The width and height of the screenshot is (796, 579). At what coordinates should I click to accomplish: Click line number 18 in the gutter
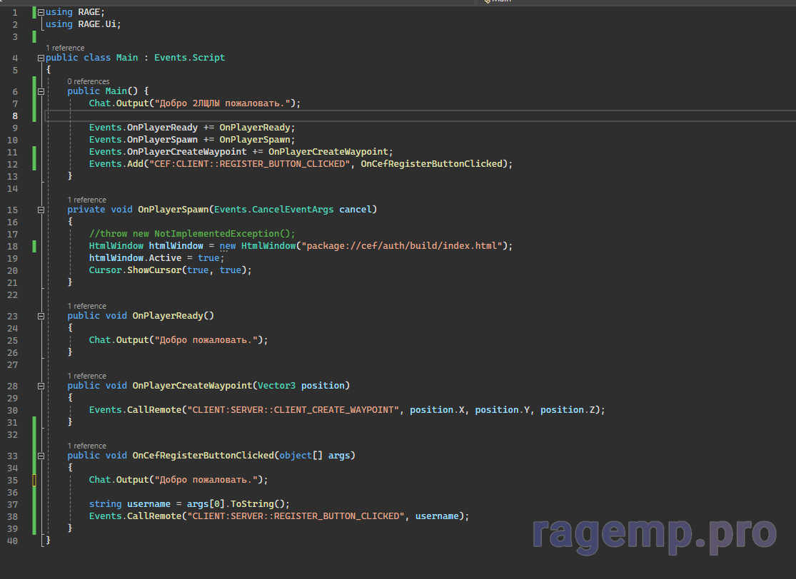pos(14,246)
